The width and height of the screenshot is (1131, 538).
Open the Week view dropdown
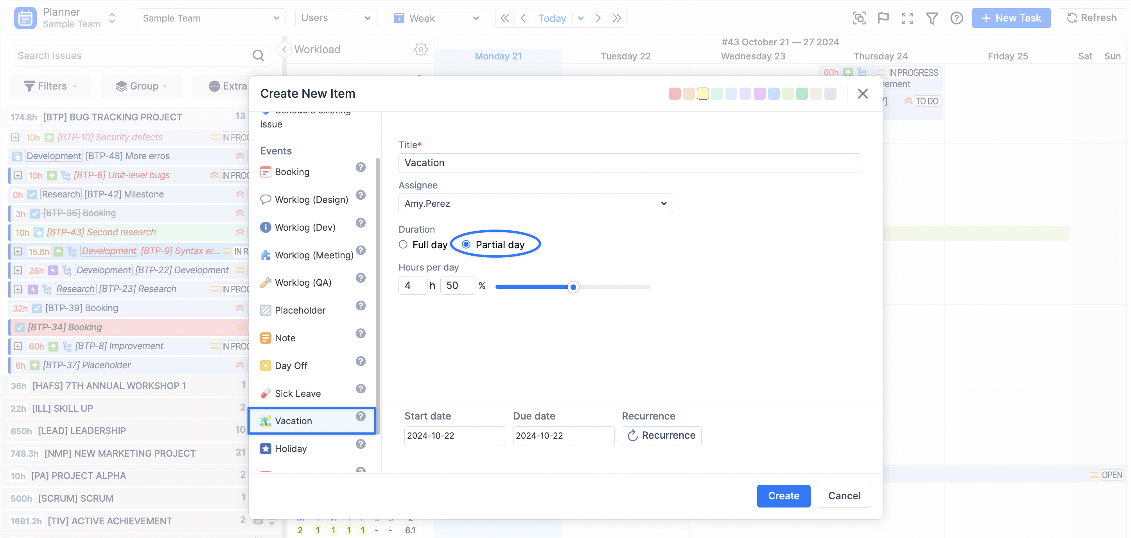tap(436, 18)
